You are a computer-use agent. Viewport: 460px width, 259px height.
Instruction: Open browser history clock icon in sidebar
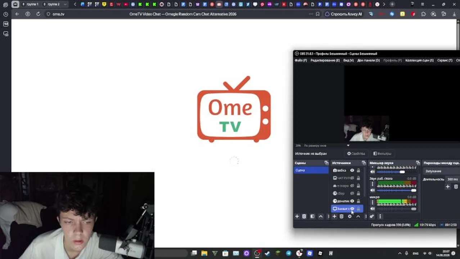pyautogui.click(x=5, y=14)
